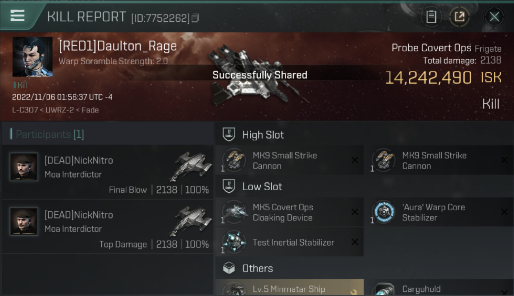Click the Cargohold item entry
The image size is (514, 296).
[439, 288]
